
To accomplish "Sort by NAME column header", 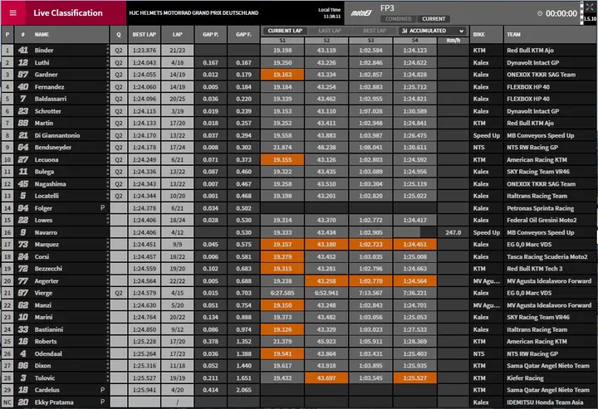I will tap(61, 34).
